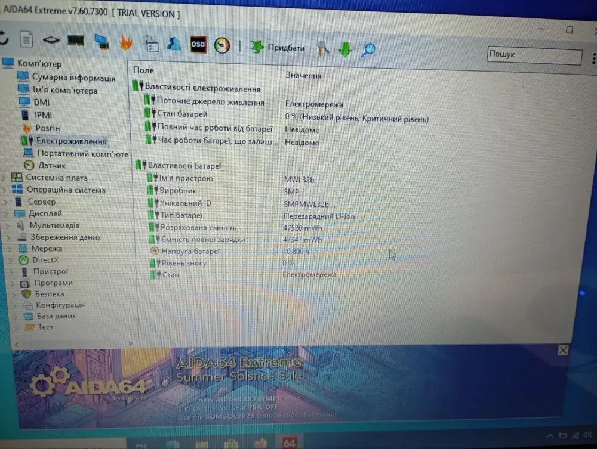
Task: Click the gauge sensor panel icon
Action: [x=222, y=46]
